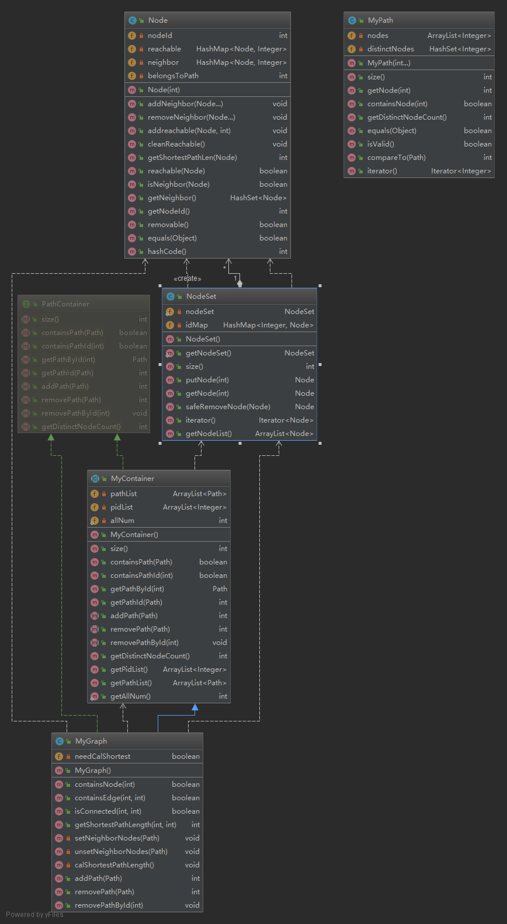Click the method icon next to MyPath iterator()

[352, 171]
